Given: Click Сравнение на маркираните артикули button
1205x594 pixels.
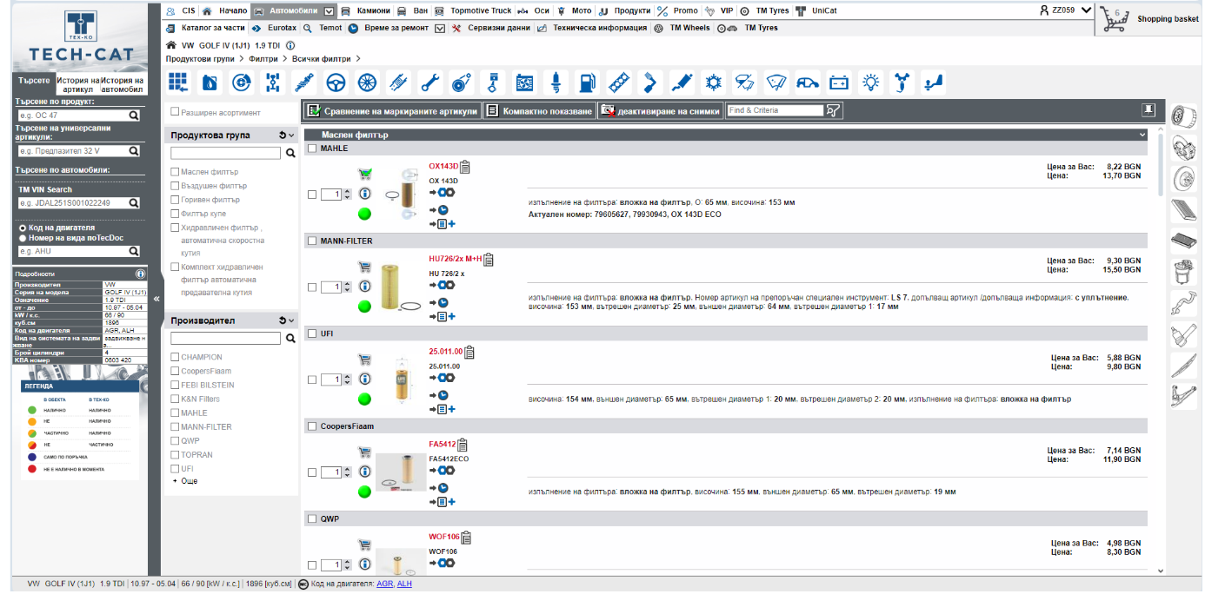Looking at the screenshot, I should tap(392, 111).
